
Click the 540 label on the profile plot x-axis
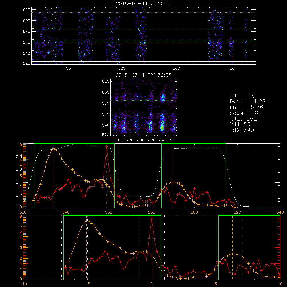point(66,212)
